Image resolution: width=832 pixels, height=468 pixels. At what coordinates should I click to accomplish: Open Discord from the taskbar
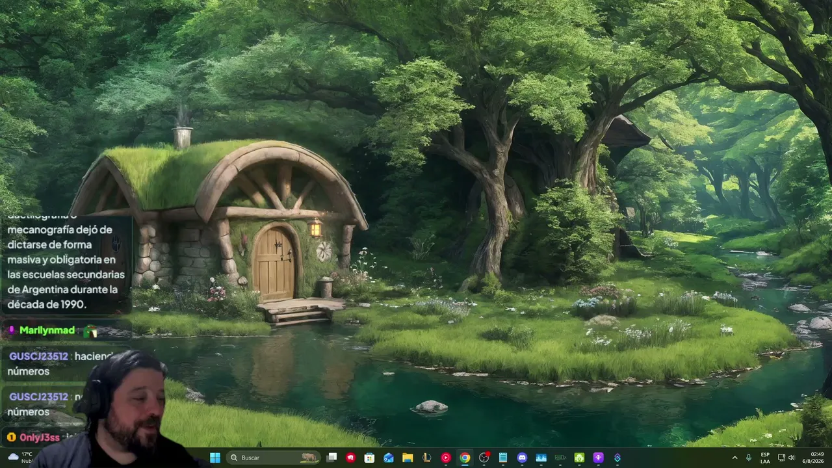(x=522, y=458)
